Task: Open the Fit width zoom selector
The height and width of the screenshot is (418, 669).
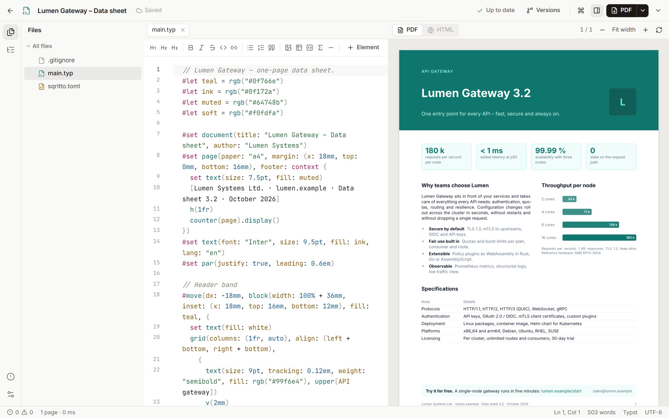Action: pyautogui.click(x=623, y=30)
